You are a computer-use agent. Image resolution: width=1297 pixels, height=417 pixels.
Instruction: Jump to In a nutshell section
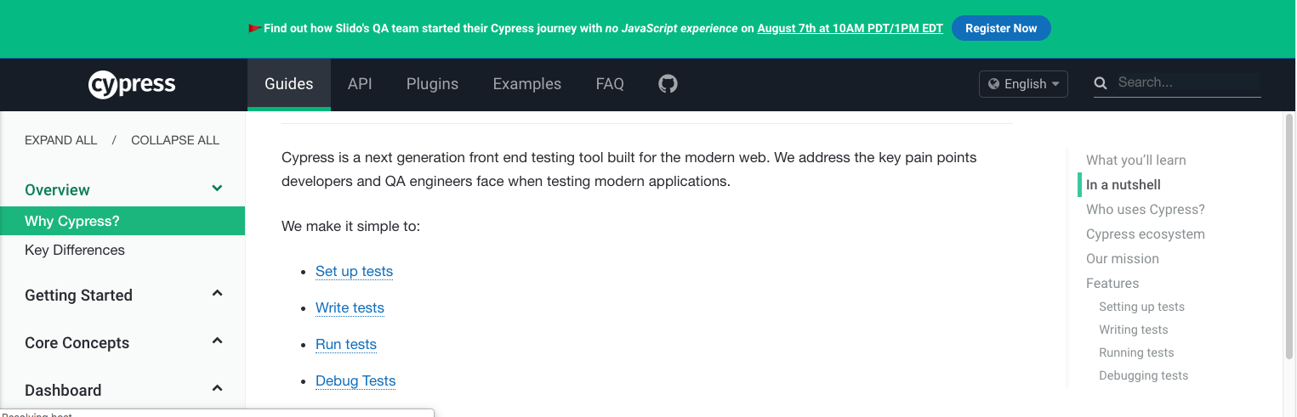point(1123,184)
